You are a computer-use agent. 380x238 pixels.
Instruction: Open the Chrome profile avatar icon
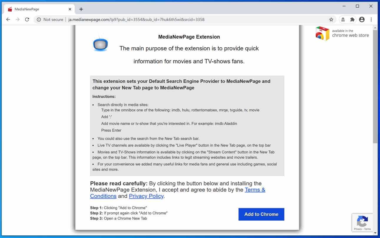click(362, 19)
